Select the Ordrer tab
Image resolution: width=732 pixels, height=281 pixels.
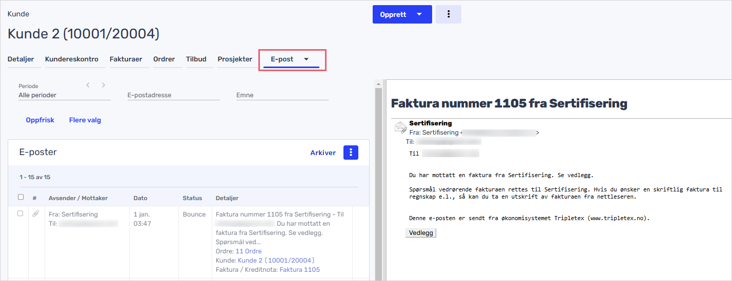(164, 59)
